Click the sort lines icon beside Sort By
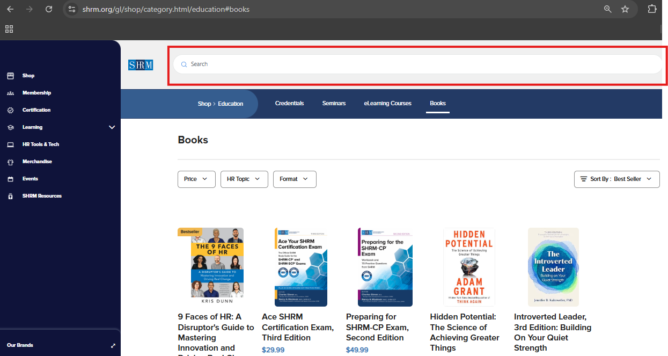The height and width of the screenshot is (356, 668). (583, 179)
